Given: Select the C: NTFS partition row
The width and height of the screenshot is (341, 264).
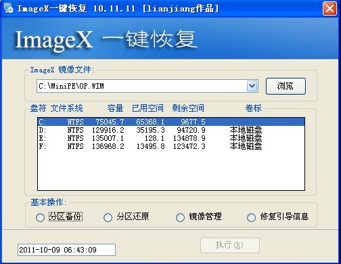Looking at the screenshot, I should point(171,122).
